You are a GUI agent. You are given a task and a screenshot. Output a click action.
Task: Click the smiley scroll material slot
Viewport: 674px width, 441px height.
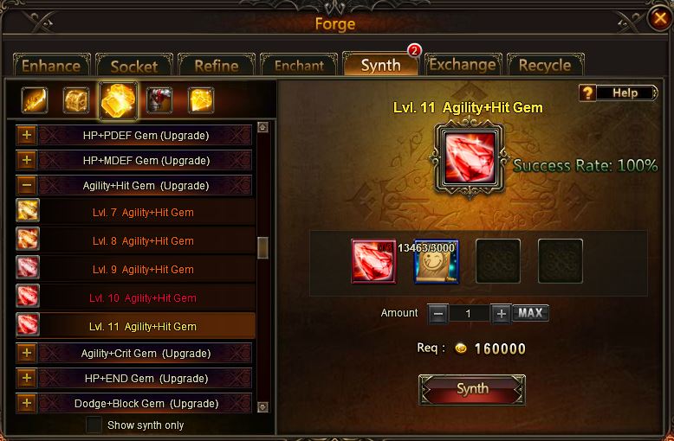437,261
